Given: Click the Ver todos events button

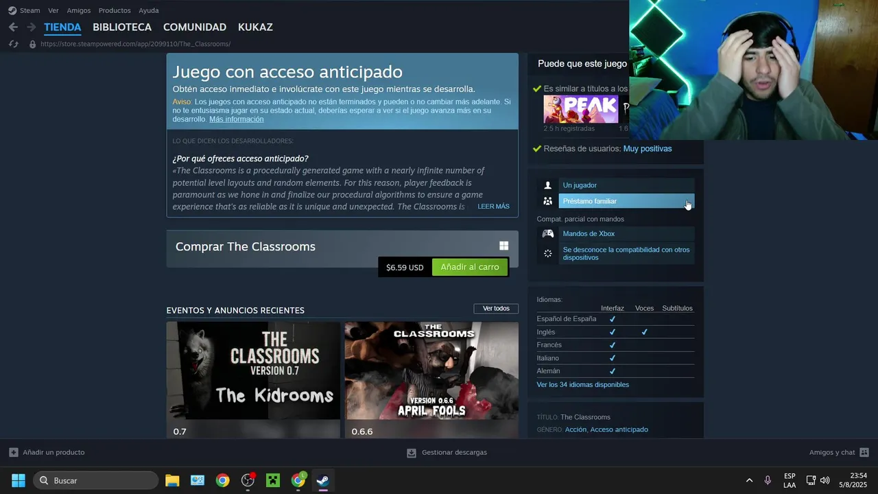Looking at the screenshot, I should [496, 309].
